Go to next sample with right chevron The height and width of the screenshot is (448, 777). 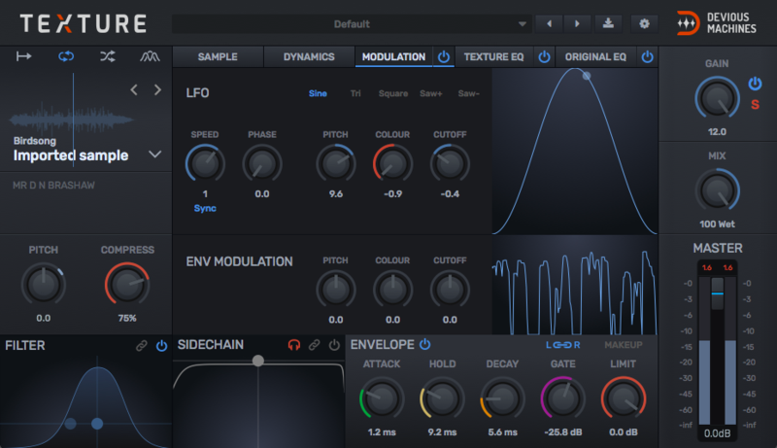click(157, 90)
